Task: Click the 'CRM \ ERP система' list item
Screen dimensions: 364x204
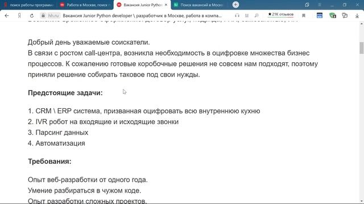Action: pyautogui.click(x=144, y=111)
